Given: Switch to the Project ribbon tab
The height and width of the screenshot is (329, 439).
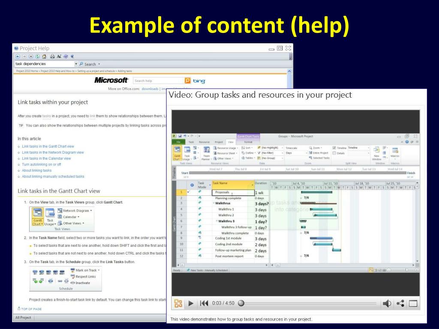Looking at the screenshot, I should [x=219, y=142].
